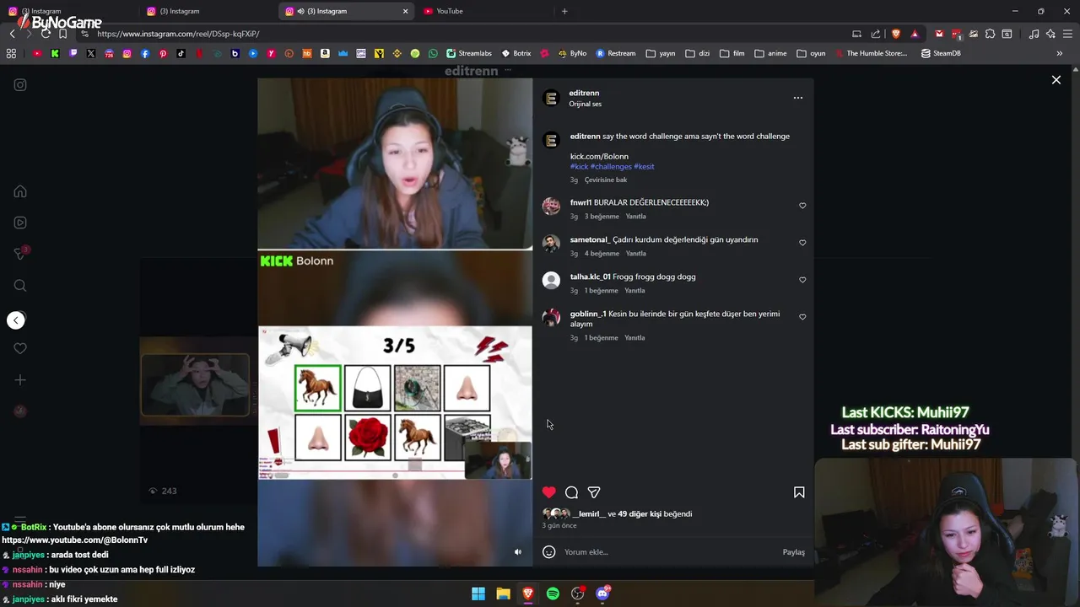Save the reel with bookmark icon
The height and width of the screenshot is (607, 1080).
(799, 492)
